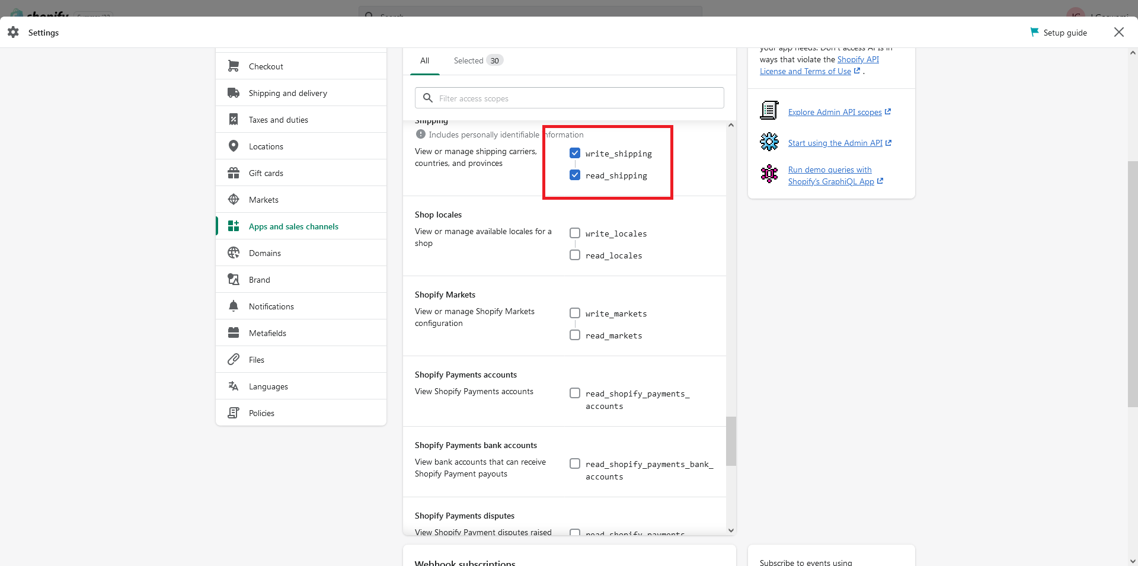Click the Brand icon
Image resolution: width=1138 pixels, height=566 pixels.
234,280
